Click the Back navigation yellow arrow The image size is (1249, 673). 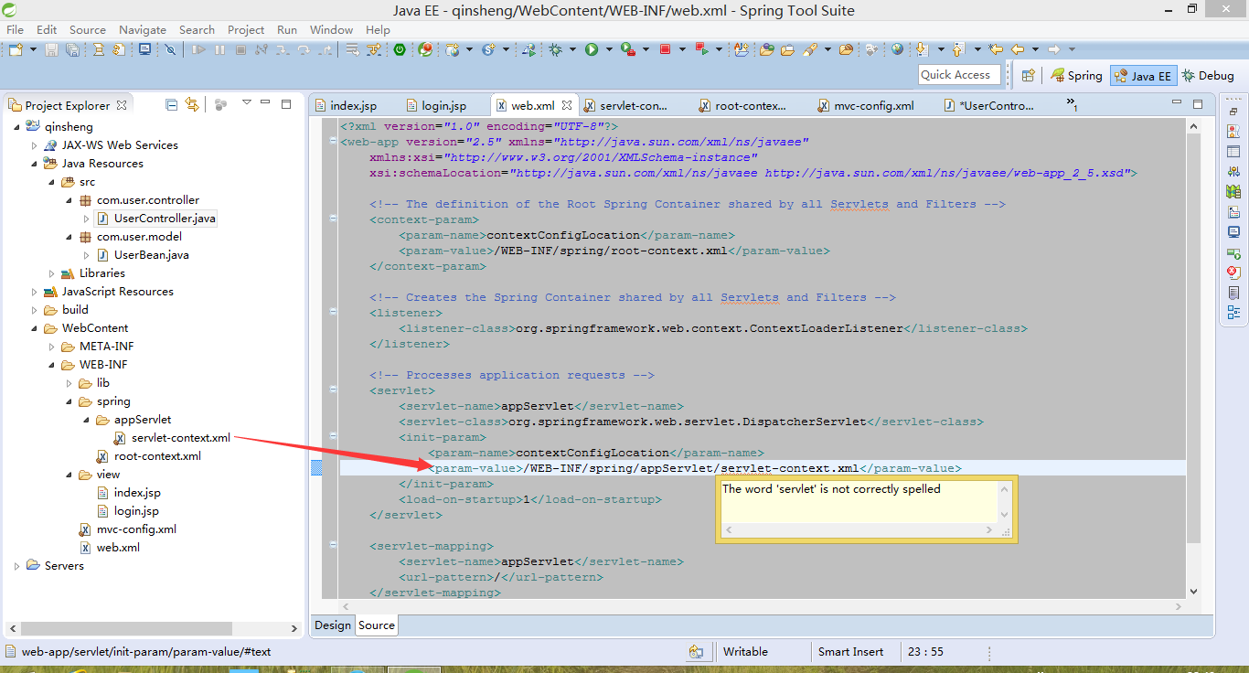click(1018, 49)
